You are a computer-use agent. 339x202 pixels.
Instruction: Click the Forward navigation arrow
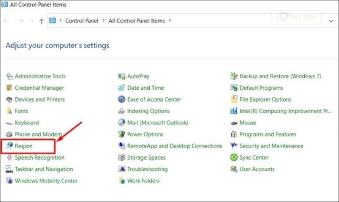[x=21, y=21]
